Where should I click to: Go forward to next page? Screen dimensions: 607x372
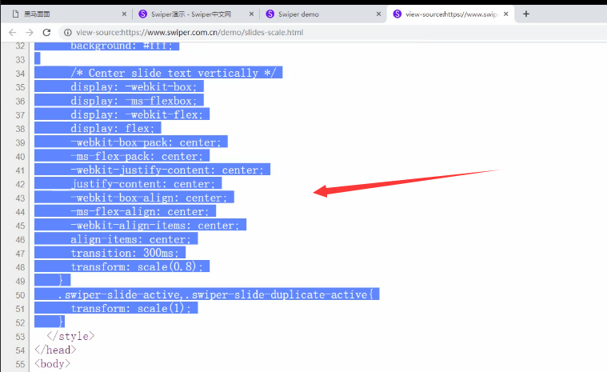(x=30, y=33)
